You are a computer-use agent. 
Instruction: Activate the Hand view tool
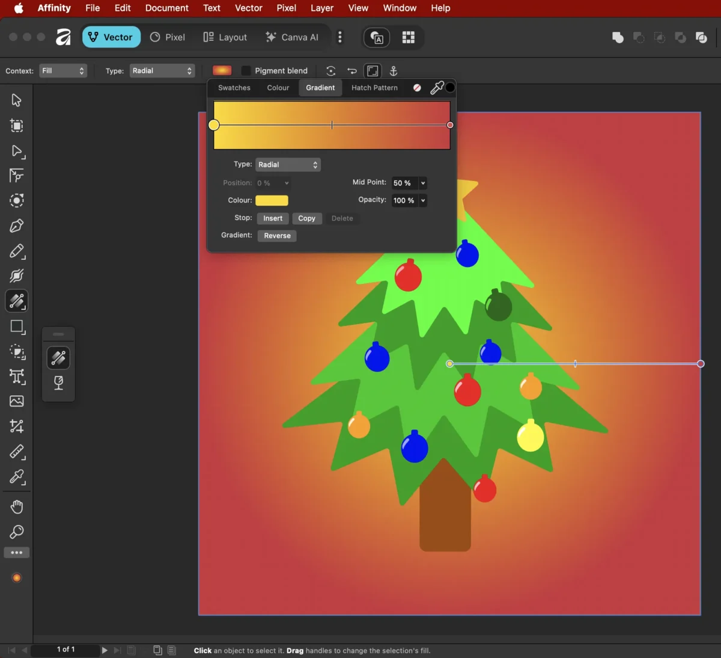(x=16, y=507)
